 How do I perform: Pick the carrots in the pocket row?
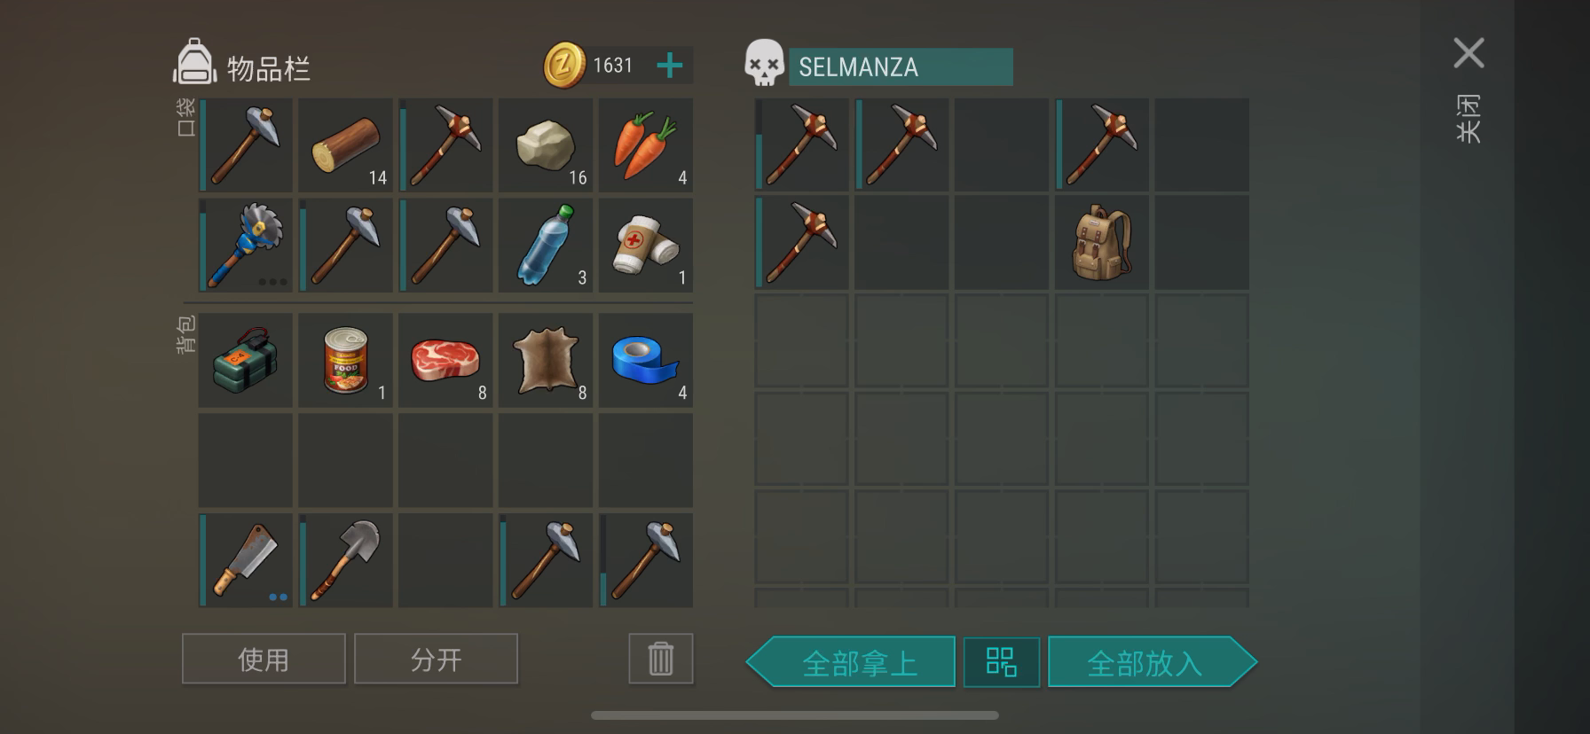(x=646, y=145)
